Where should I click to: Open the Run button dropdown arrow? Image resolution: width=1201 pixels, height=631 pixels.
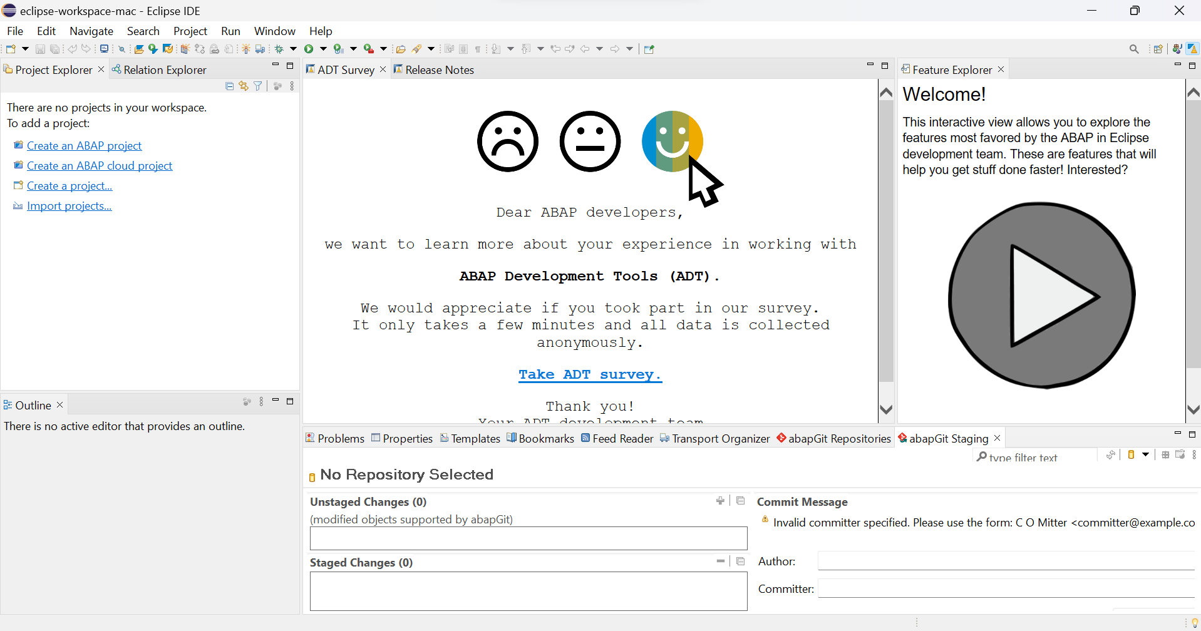point(323,49)
